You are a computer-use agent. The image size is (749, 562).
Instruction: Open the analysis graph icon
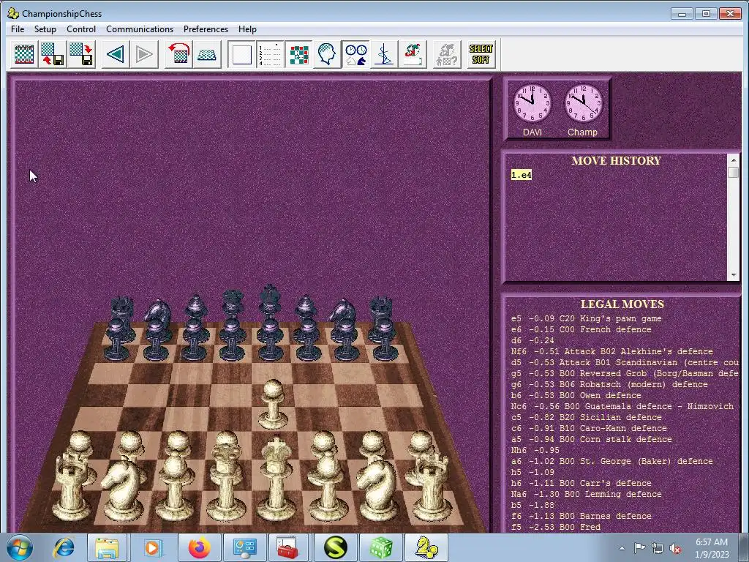click(384, 54)
